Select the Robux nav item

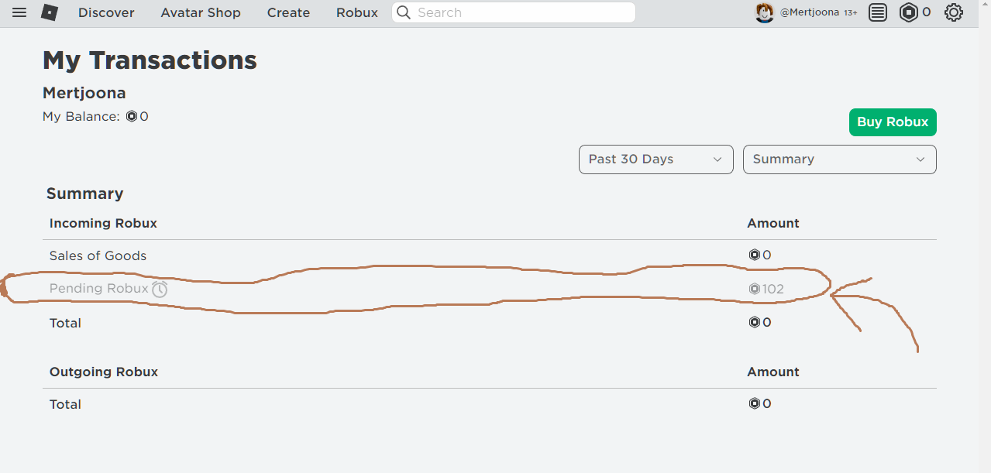pos(357,12)
